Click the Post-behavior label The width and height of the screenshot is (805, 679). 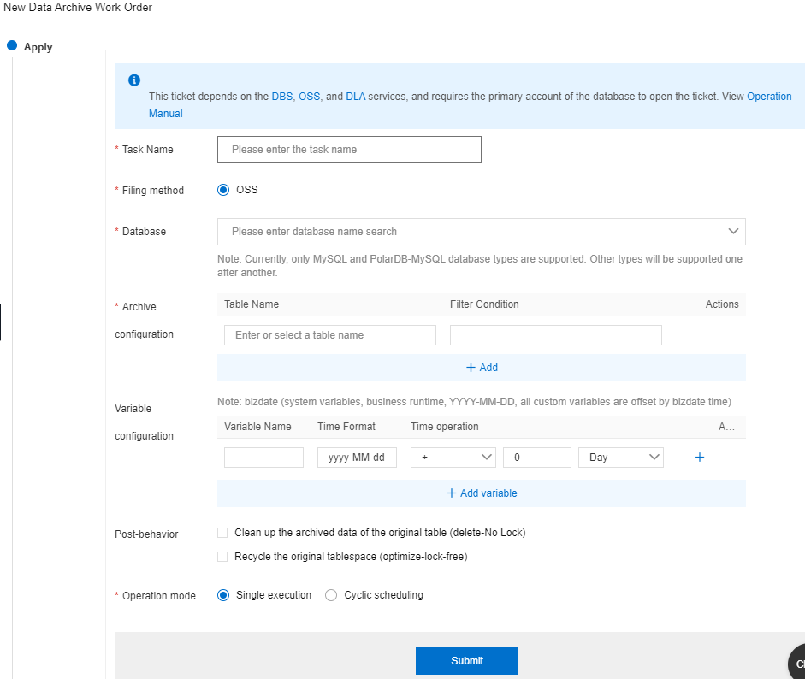[146, 534]
